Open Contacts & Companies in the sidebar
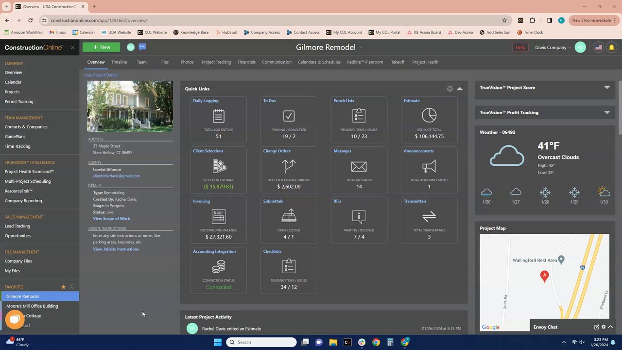This screenshot has height=350, width=622. pyautogui.click(x=26, y=127)
